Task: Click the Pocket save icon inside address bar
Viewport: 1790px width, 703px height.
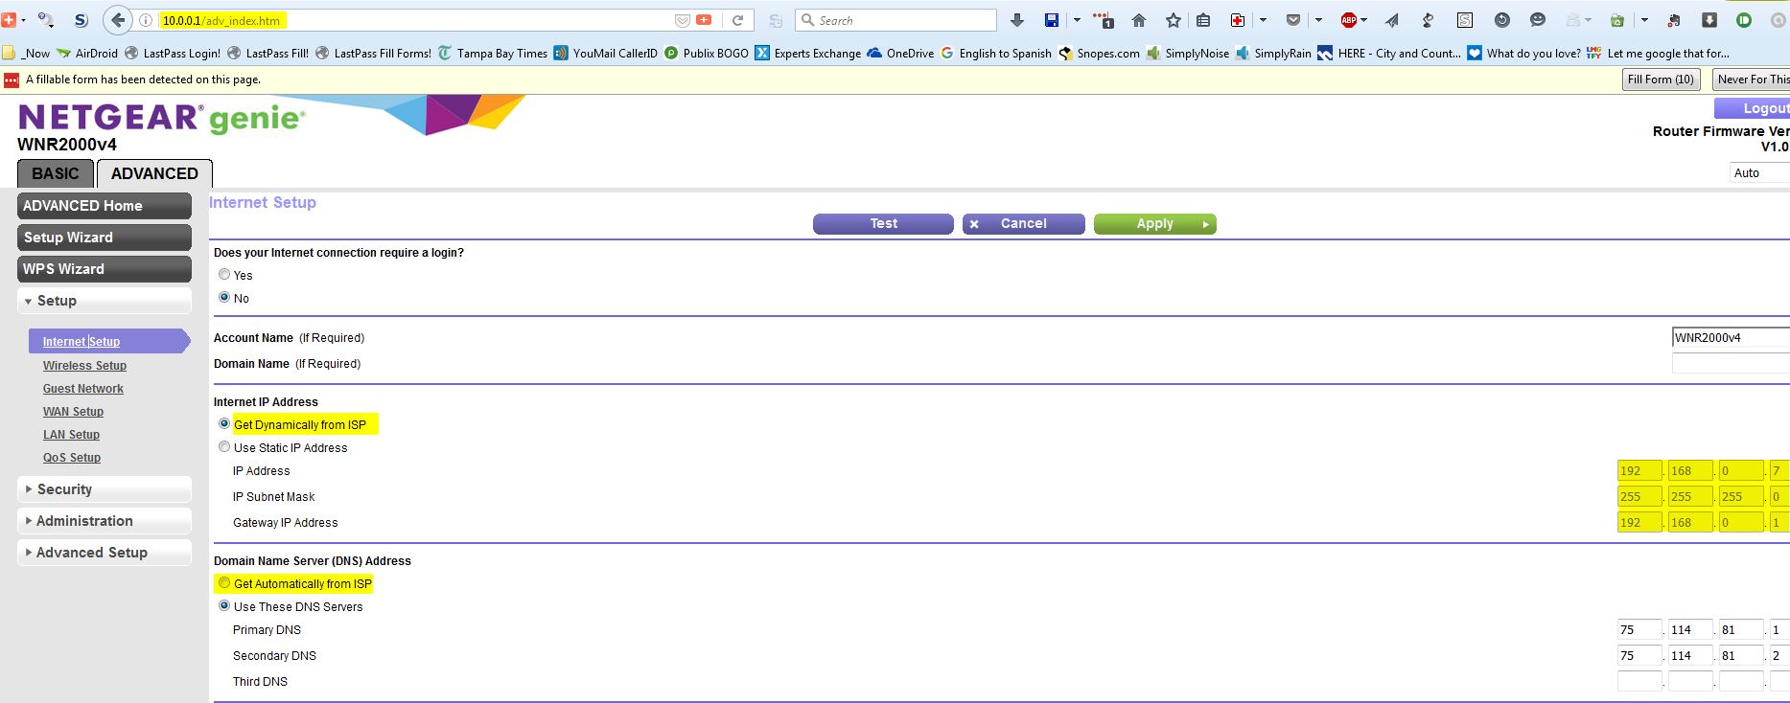Action: 683,20
